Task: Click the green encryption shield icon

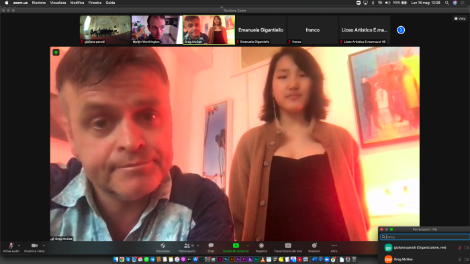Action: pyautogui.click(x=56, y=52)
